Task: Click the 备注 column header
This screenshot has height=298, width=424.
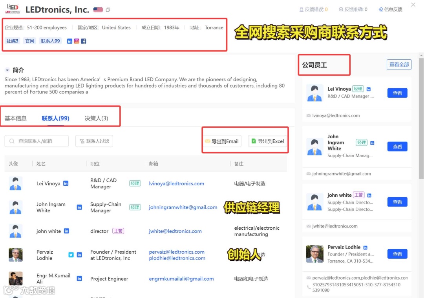Action: click(239, 164)
